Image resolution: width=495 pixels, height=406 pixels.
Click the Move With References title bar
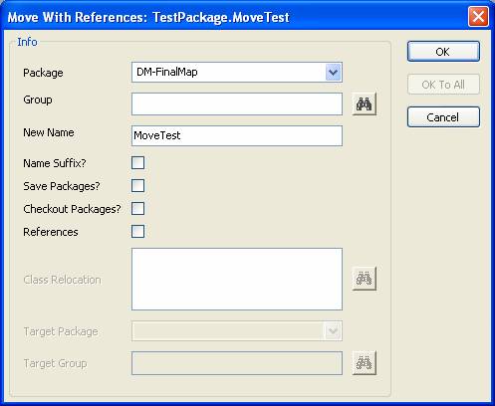[x=232, y=17]
